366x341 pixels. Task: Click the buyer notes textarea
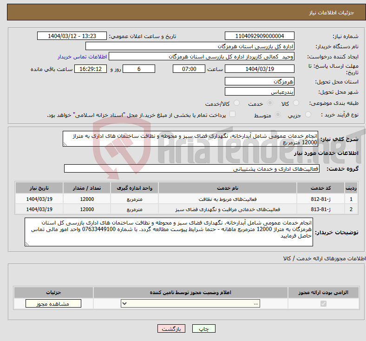(169, 232)
